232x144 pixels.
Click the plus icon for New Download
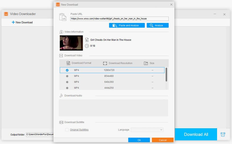tap(13, 22)
